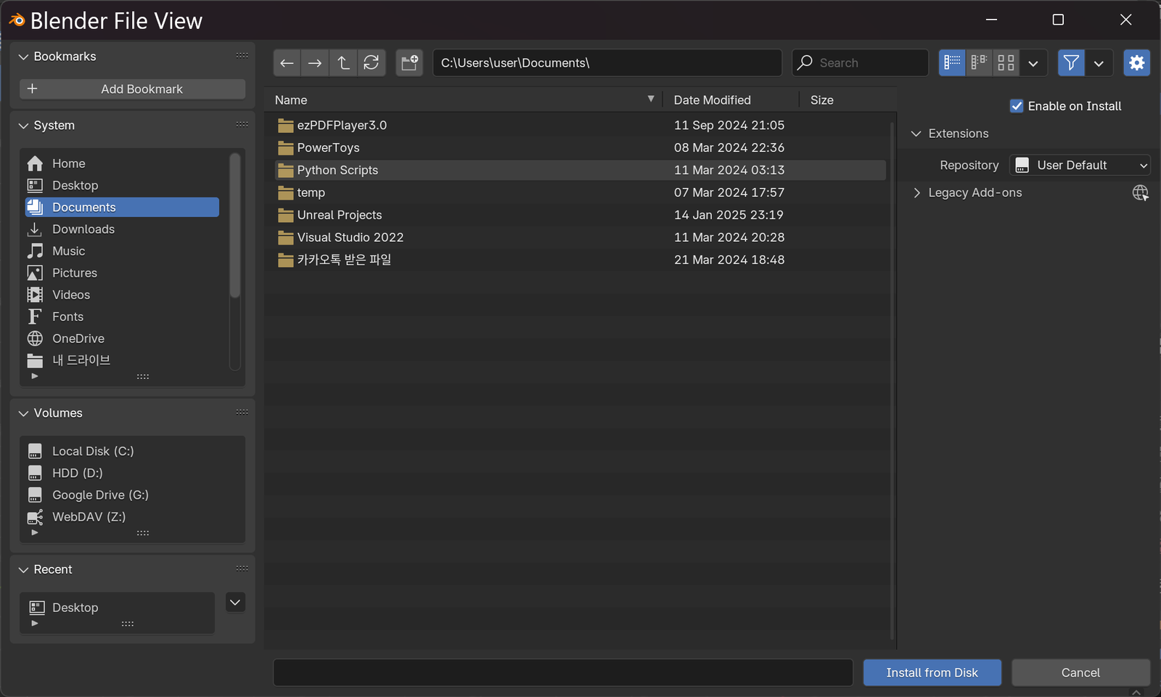Viewport: 1161px width, 697px height.
Task: Toggle Enable on Install checkbox
Action: pos(1017,106)
